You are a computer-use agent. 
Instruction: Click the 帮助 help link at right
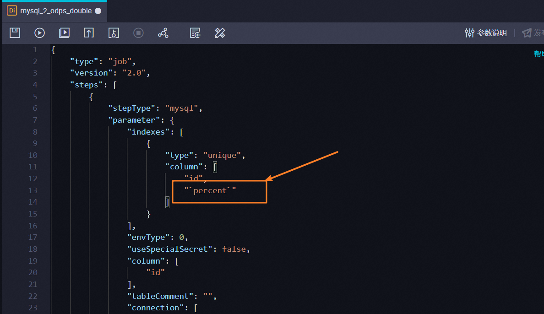pyautogui.click(x=539, y=54)
